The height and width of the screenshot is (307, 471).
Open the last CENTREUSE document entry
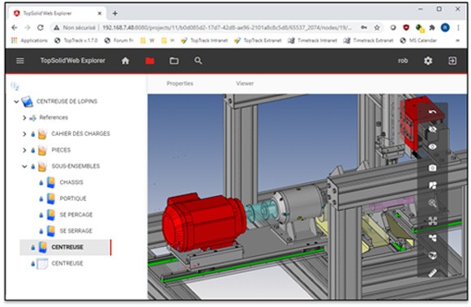(x=67, y=263)
